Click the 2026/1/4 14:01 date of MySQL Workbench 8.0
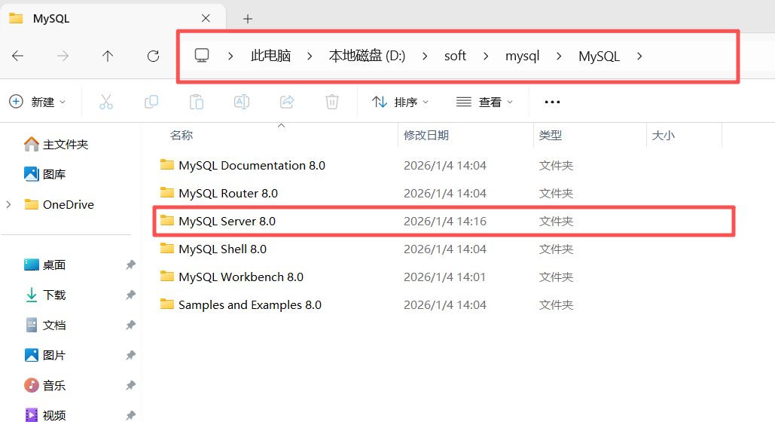The image size is (775, 422). [x=444, y=277]
